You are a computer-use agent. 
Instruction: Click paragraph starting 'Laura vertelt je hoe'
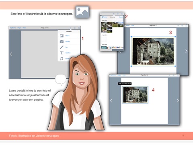30,95
